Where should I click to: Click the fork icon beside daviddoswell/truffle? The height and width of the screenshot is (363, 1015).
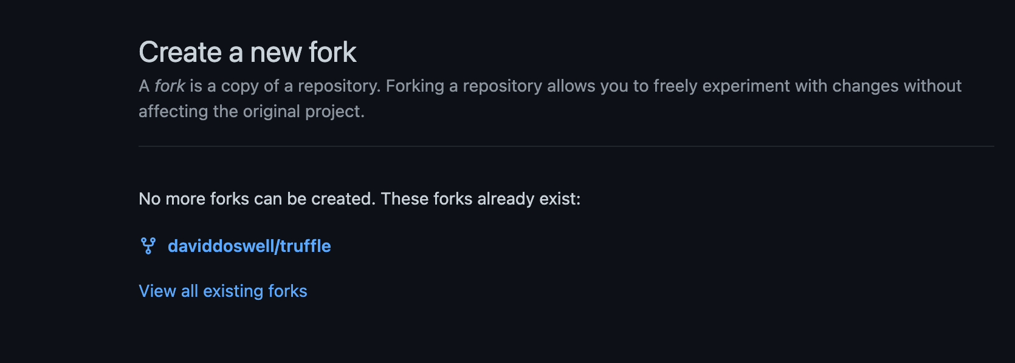[x=148, y=246]
